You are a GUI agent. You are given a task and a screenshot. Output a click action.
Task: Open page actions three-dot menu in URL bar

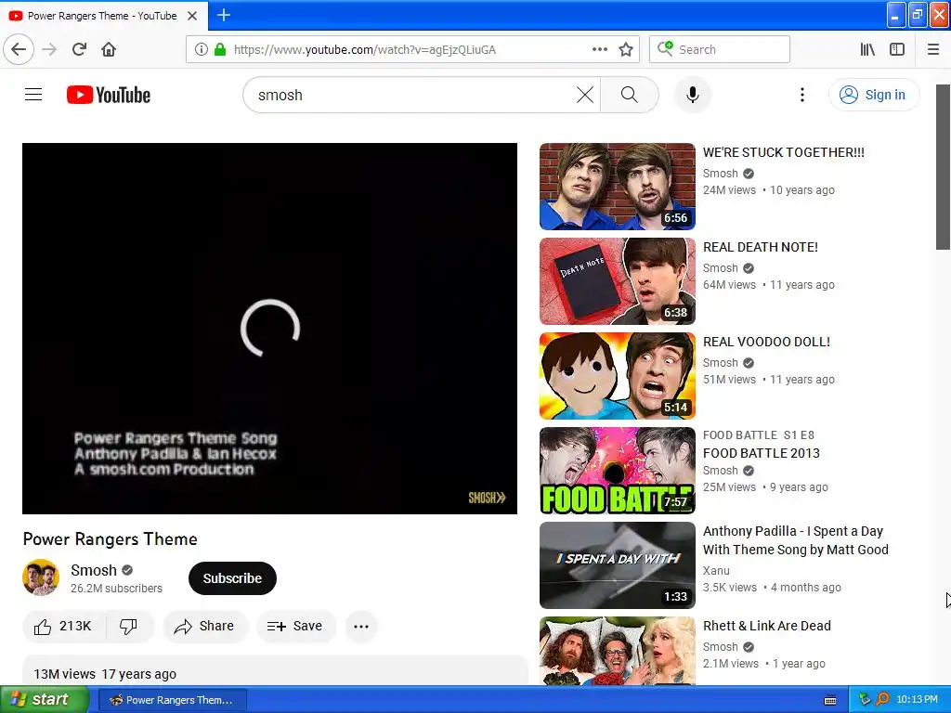(x=599, y=49)
